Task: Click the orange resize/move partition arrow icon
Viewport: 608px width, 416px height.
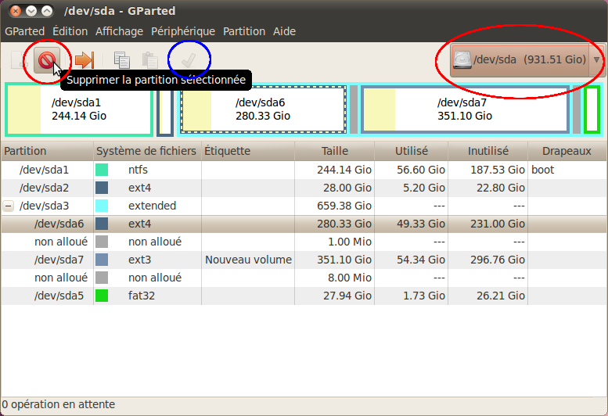Action: 85,60
